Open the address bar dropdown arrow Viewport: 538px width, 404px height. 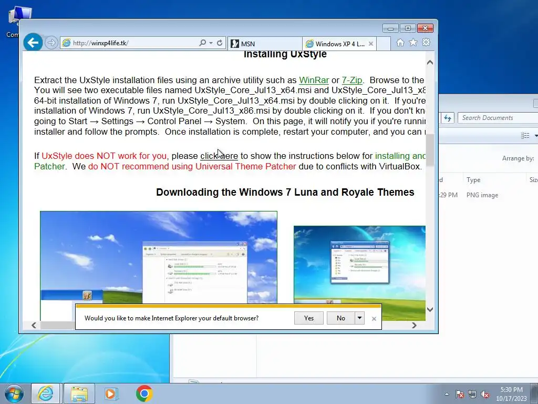pyautogui.click(x=211, y=43)
